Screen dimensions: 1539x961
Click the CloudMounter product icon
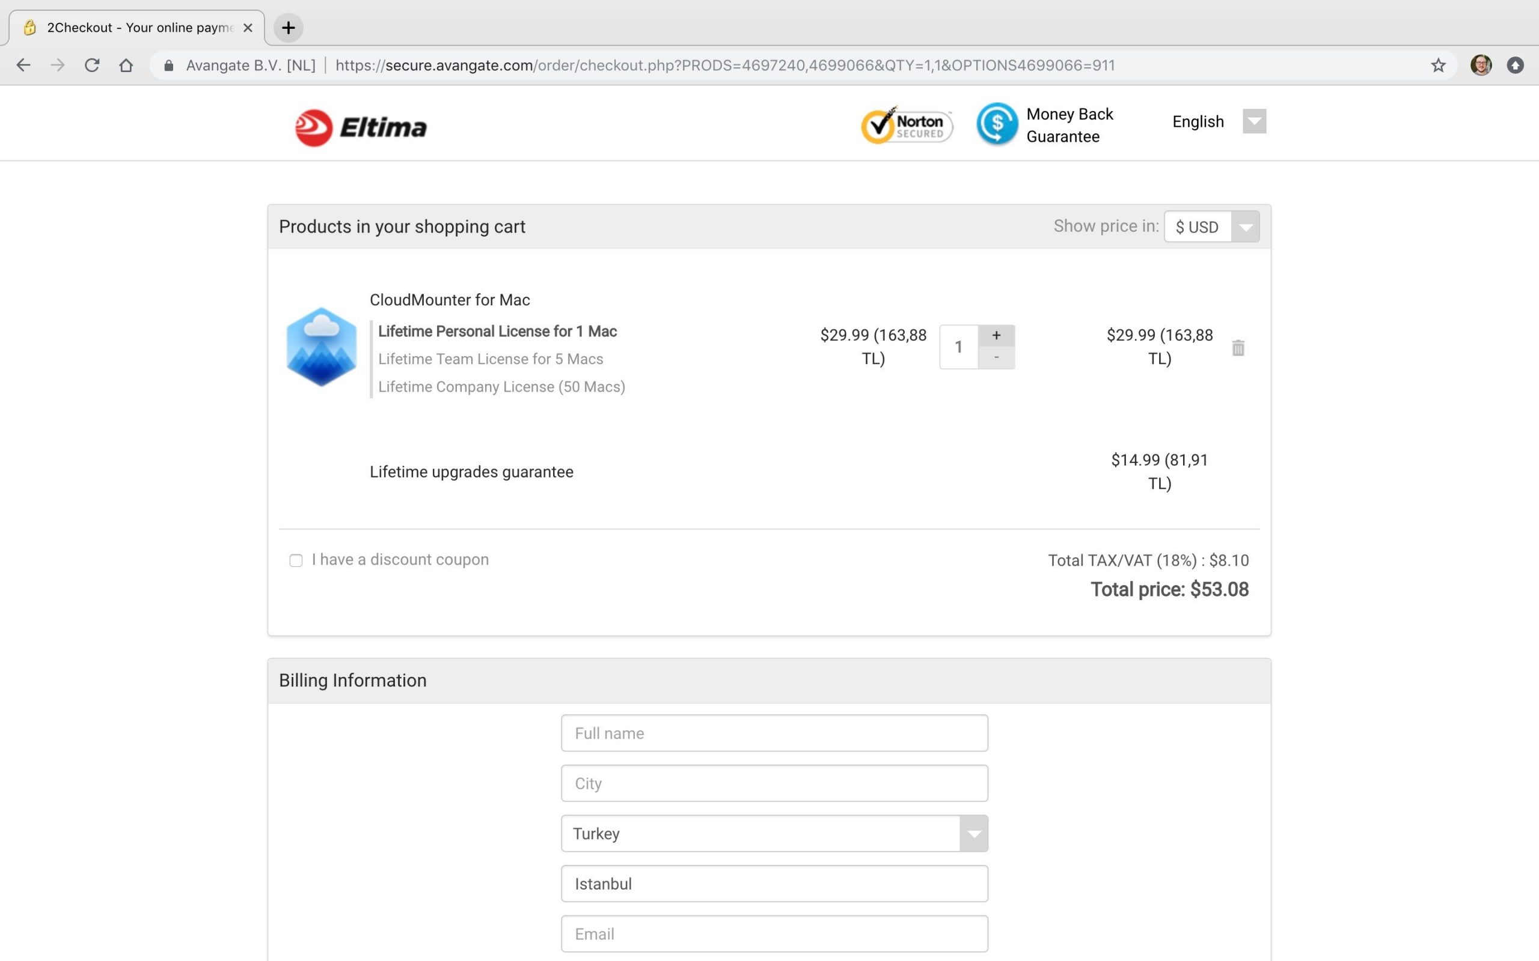coord(321,347)
